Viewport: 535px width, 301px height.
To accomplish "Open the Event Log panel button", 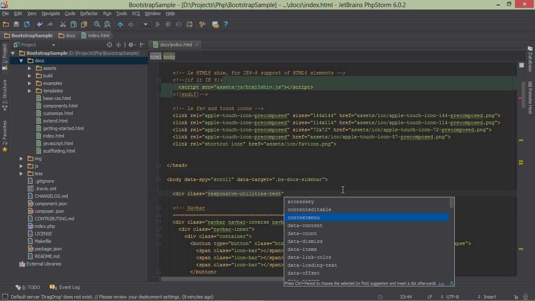I will click(65, 287).
